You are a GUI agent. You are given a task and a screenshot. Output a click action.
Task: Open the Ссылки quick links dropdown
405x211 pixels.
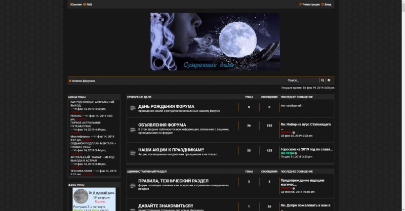(75, 5)
